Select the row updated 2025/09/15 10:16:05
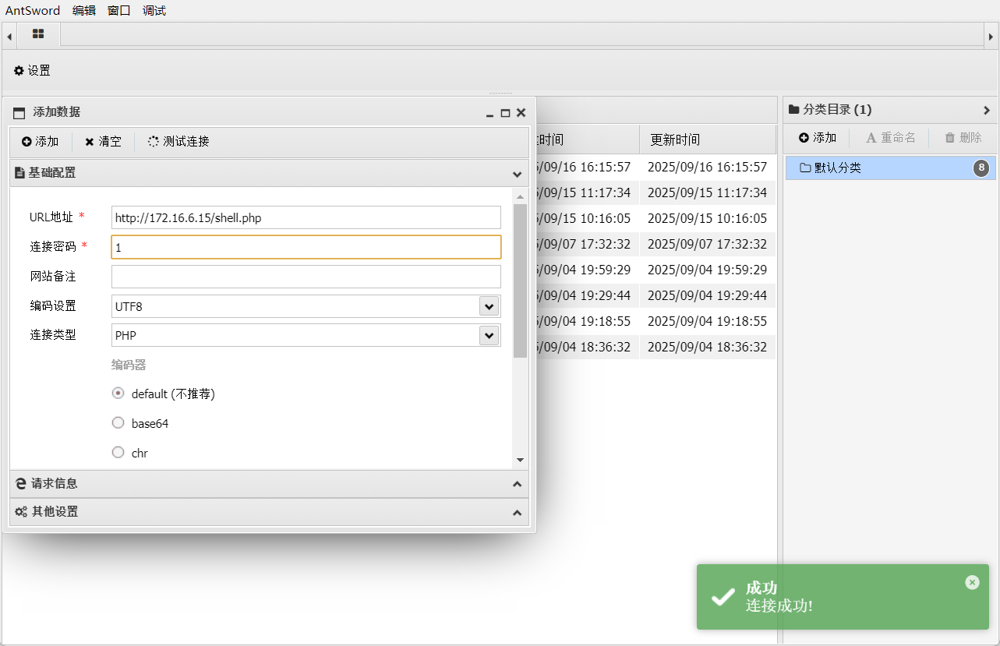 (655, 218)
